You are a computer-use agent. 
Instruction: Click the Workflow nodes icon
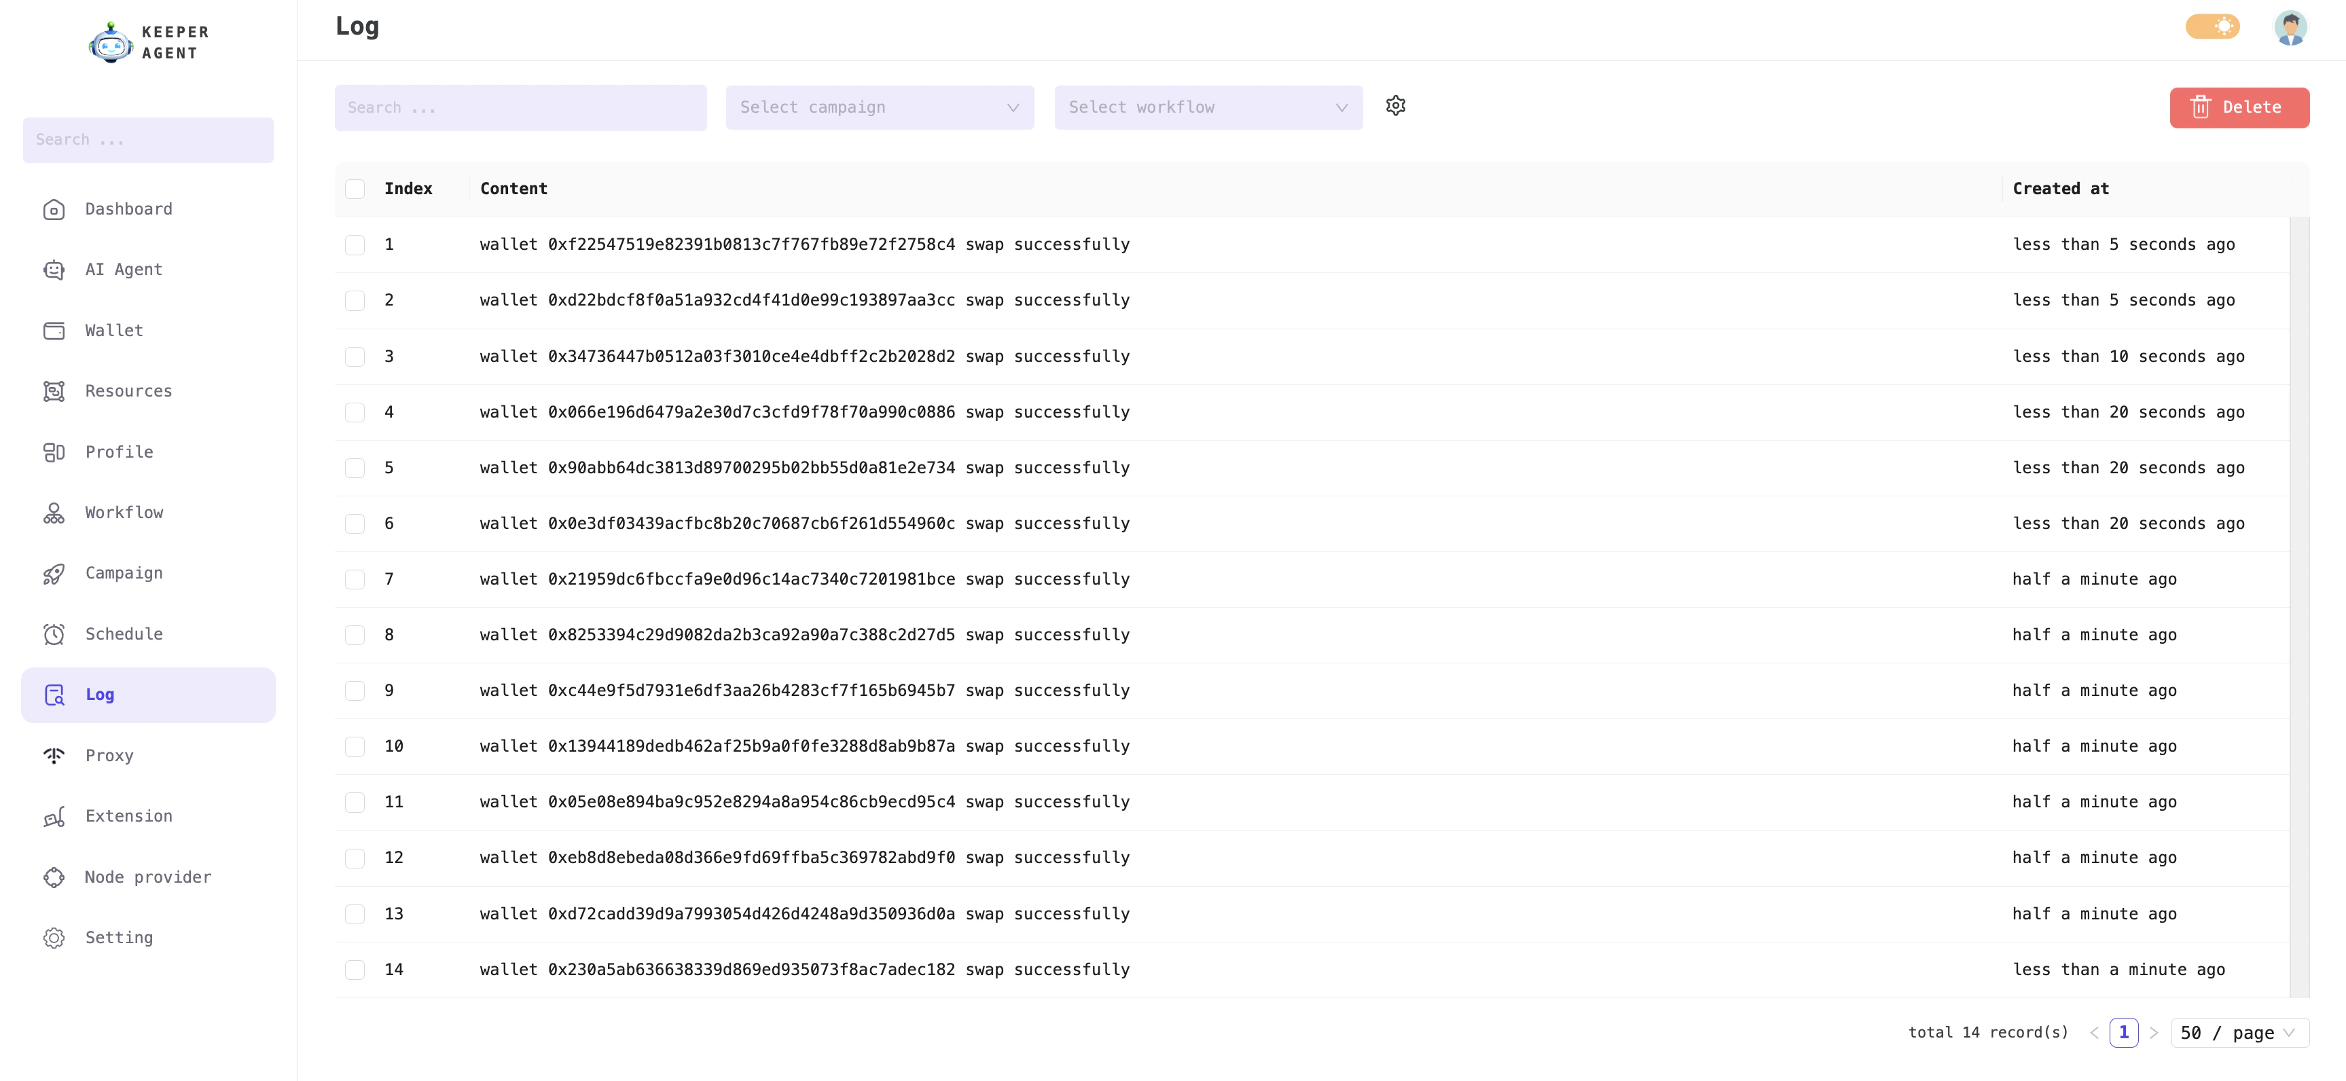click(x=54, y=513)
